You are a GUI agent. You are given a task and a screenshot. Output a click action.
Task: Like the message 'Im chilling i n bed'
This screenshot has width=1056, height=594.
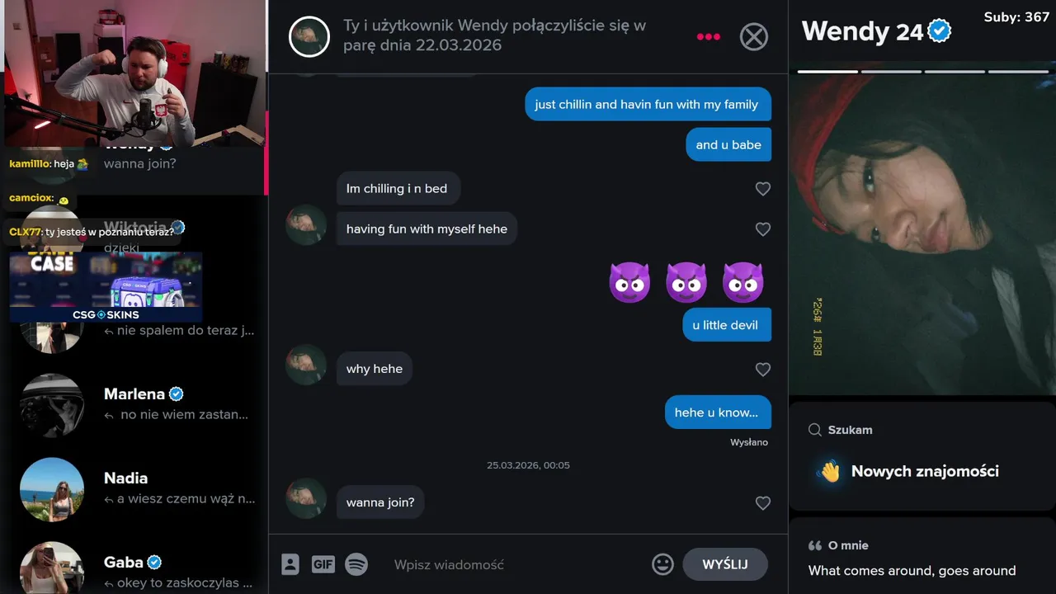(x=763, y=189)
